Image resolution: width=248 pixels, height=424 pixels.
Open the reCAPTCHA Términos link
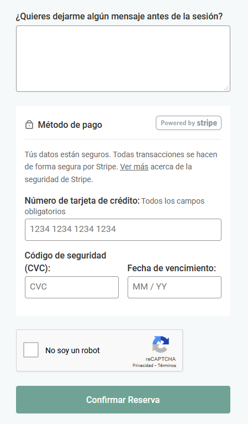coord(167,365)
